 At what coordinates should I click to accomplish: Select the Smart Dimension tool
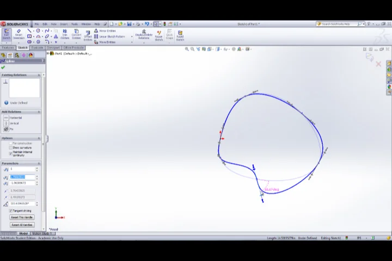pos(19,34)
